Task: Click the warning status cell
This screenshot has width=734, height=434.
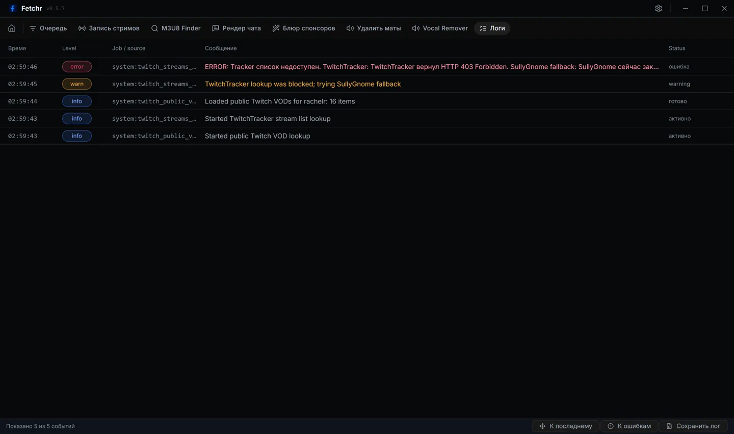Action: pyautogui.click(x=679, y=84)
